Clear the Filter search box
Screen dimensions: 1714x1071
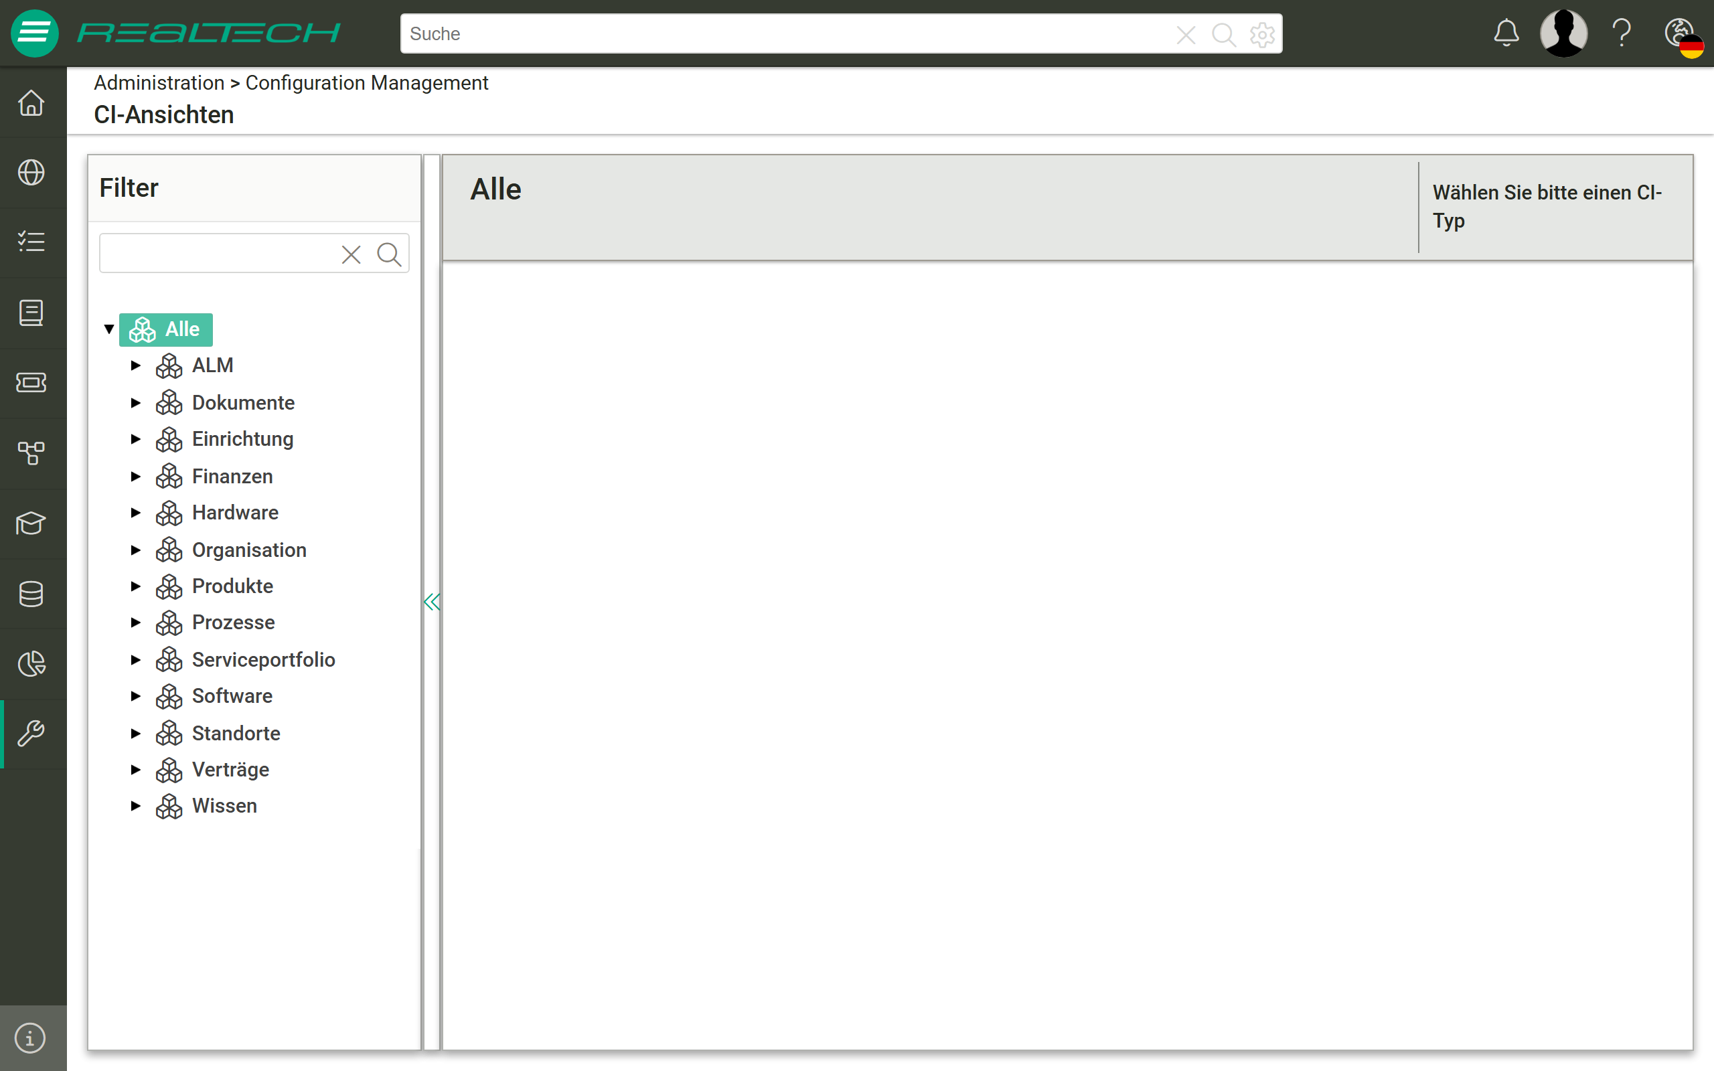coord(352,254)
